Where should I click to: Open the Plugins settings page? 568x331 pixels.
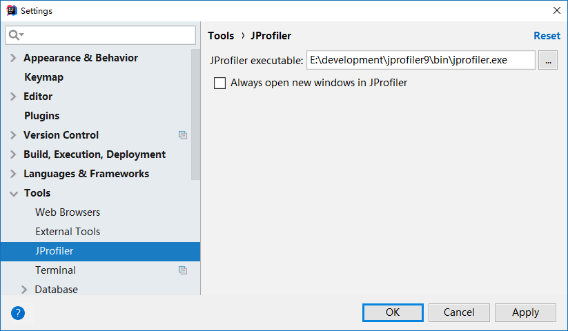pos(41,116)
